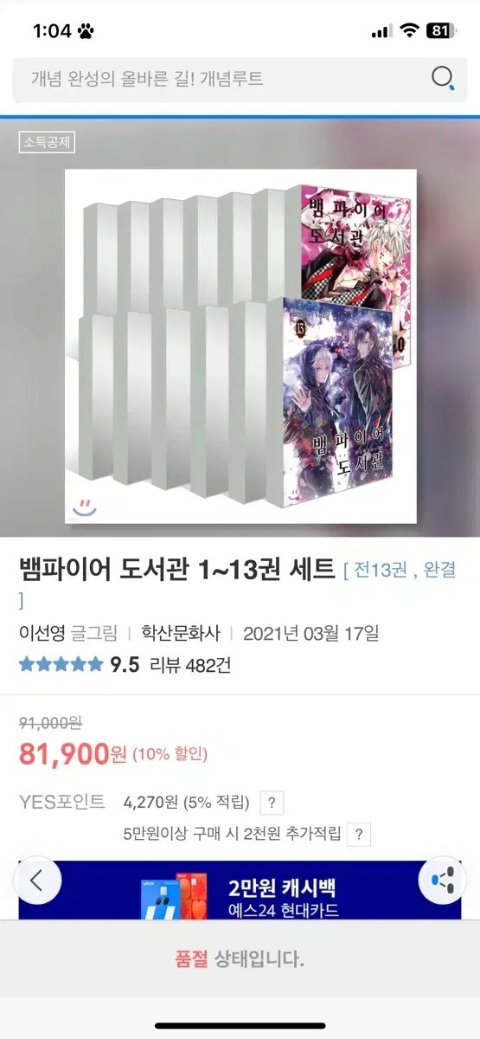This screenshot has height=1039, width=480.
Task: Tap the search magnifier icon
Action: pyautogui.click(x=443, y=78)
